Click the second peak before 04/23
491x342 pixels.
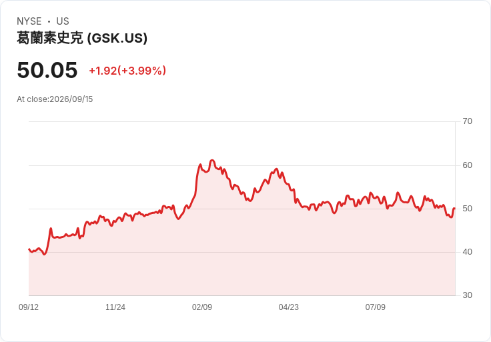pyautogui.click(x=276, y=169)
